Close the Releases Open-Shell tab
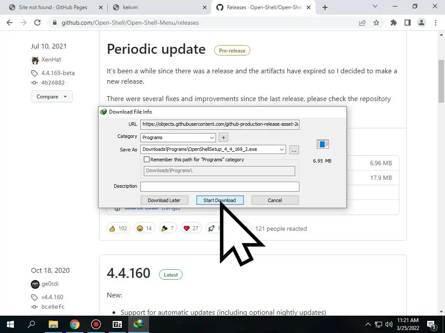The image size is (445, 333). (x=309, y=8)
